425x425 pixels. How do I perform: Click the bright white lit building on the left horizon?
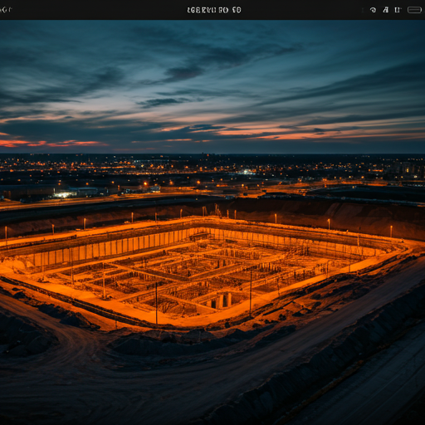coord(64,194)
